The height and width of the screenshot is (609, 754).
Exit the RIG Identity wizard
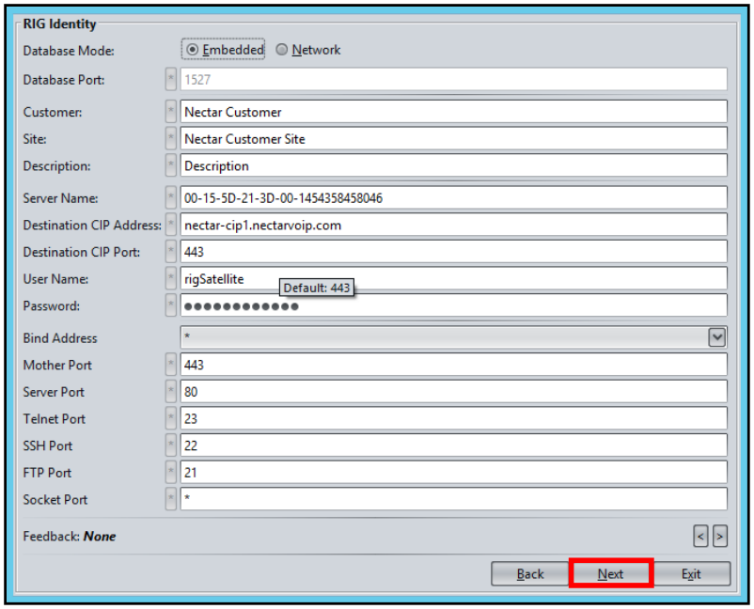(691, 574)
